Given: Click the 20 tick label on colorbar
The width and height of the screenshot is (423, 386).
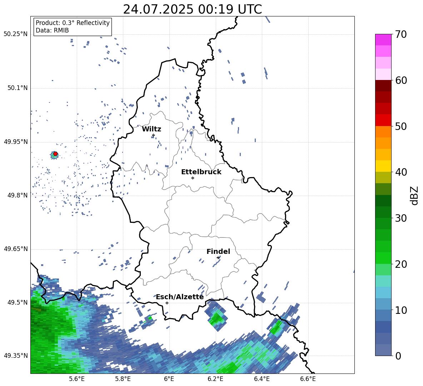Looking at the screenshot, I should pyautogui.click(x=401, y=264).
